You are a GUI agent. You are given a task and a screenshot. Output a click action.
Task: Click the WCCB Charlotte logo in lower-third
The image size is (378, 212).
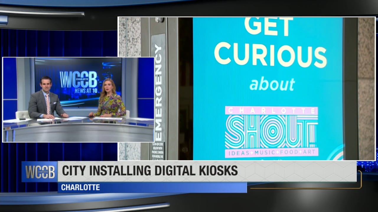(40, 172)
